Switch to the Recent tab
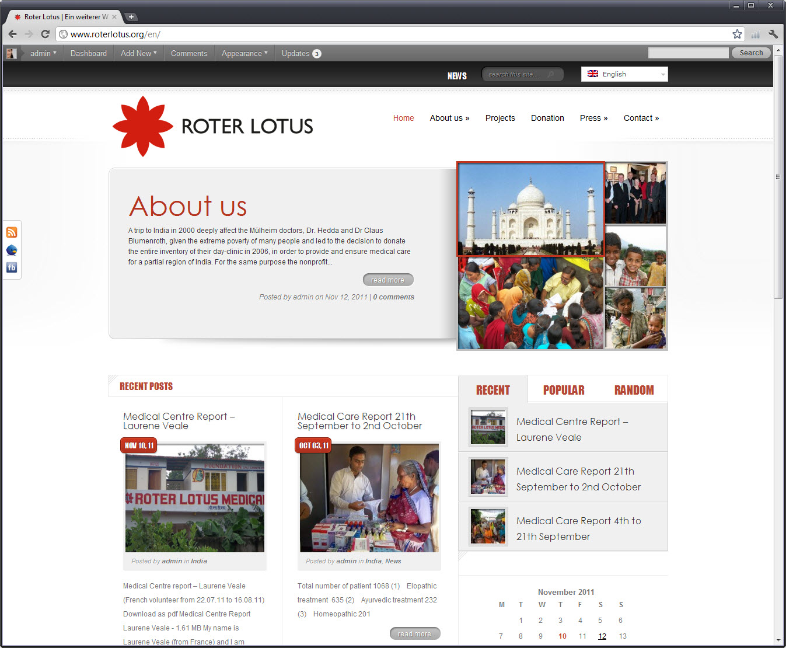Screen dimensions: 786x648 click(x=493, y=389)
